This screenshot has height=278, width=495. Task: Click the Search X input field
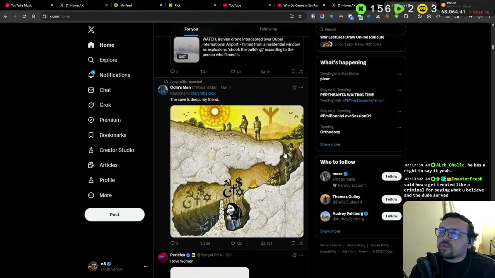click(361, 29)
